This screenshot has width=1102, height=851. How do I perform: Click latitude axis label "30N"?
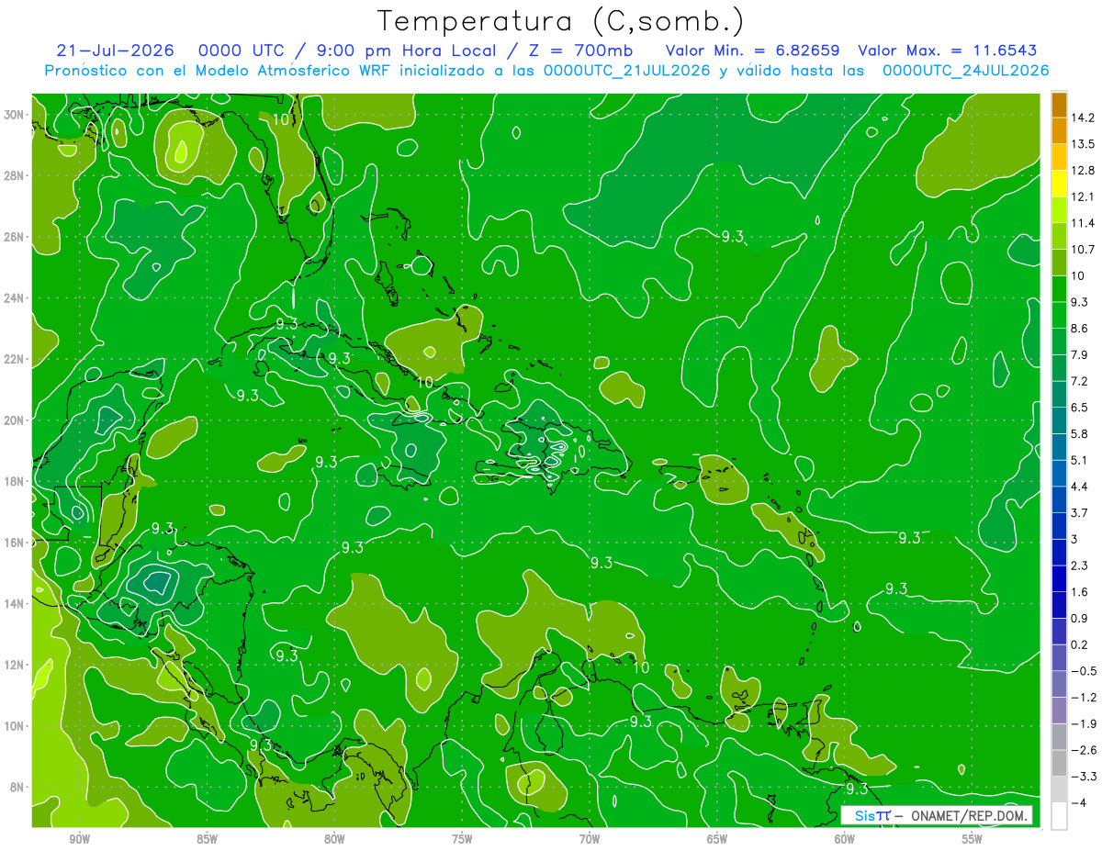14,115
